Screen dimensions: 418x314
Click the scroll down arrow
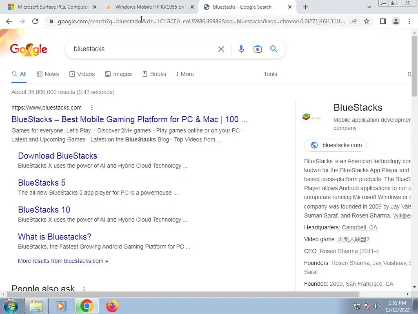[x=414, y=287]
